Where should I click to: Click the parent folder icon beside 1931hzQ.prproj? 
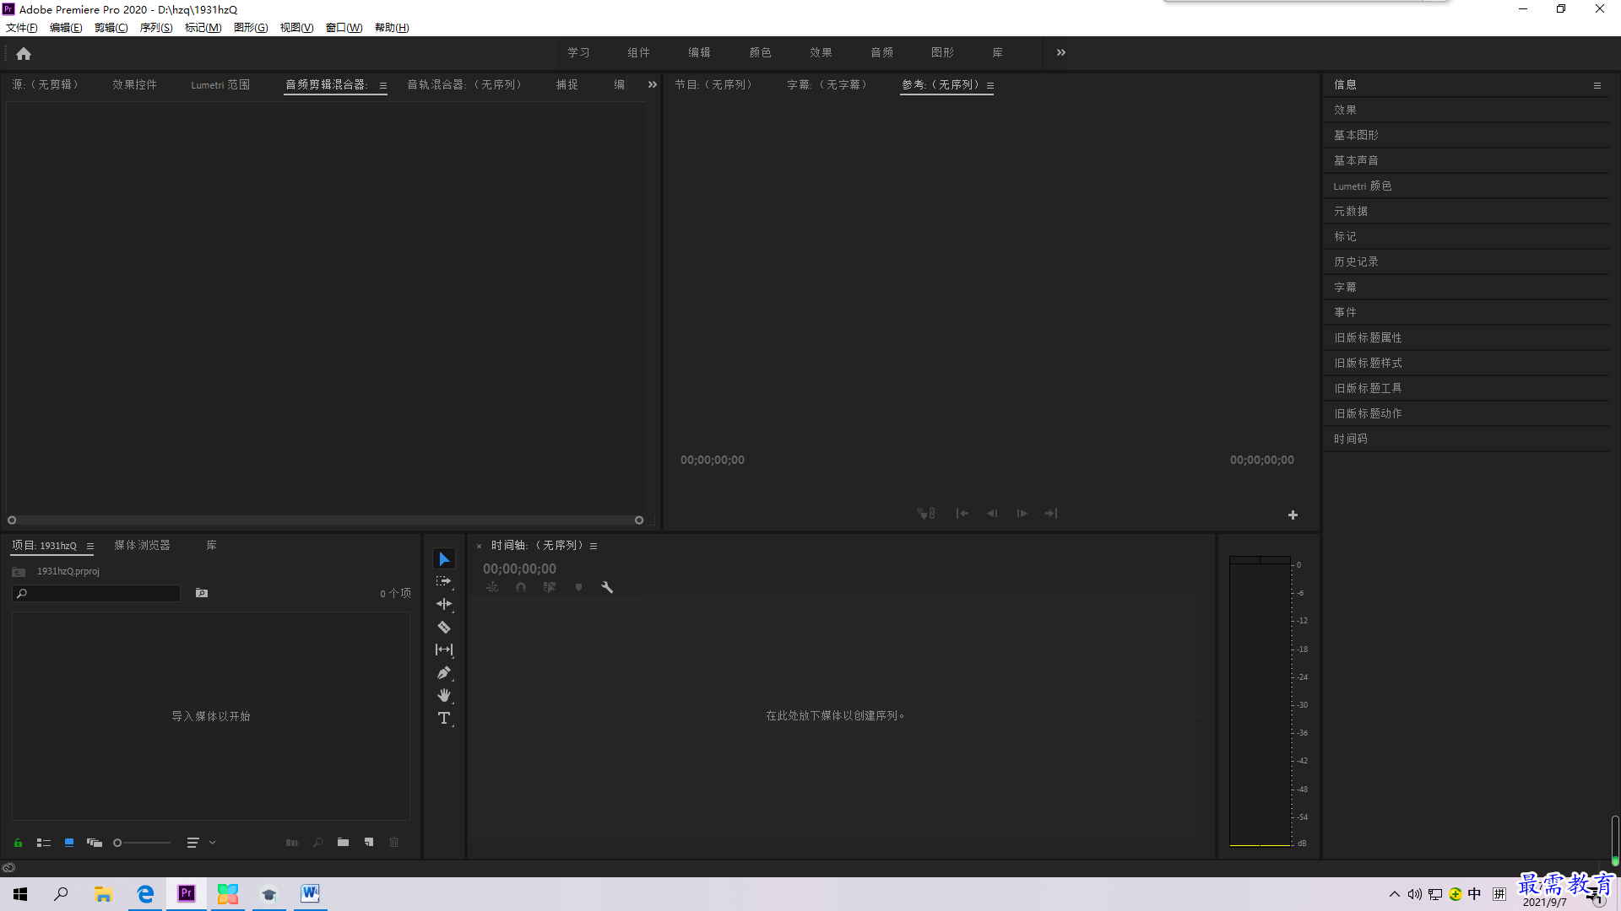point(19,573)
